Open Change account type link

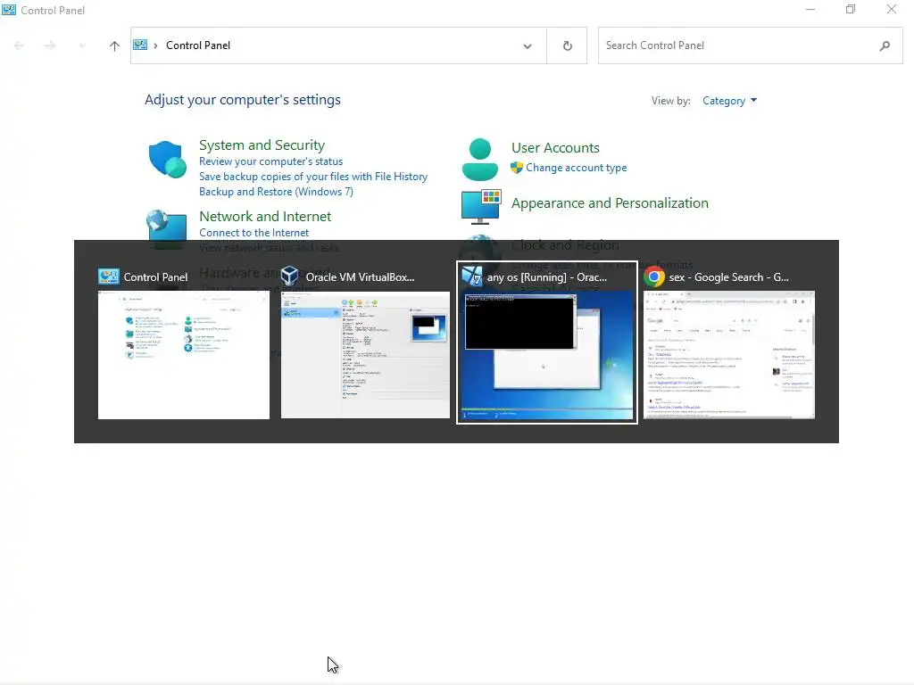pos(576,168)
